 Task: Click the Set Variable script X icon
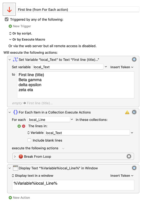click(x=15, y=60)
